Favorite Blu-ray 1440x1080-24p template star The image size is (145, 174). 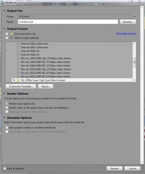click(x=18, y=58)
